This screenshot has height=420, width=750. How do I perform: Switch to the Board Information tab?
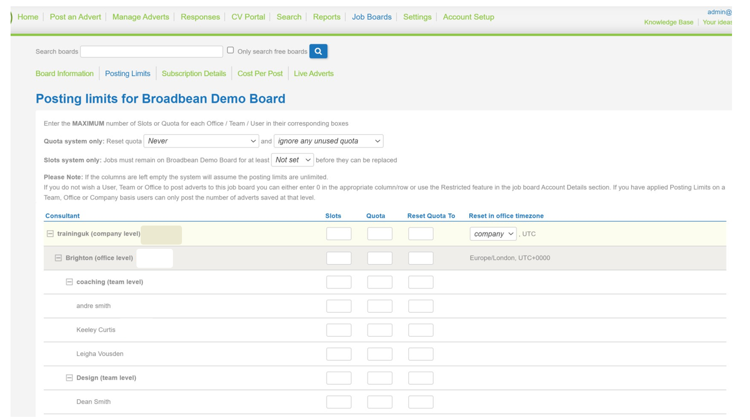[65, 73]
